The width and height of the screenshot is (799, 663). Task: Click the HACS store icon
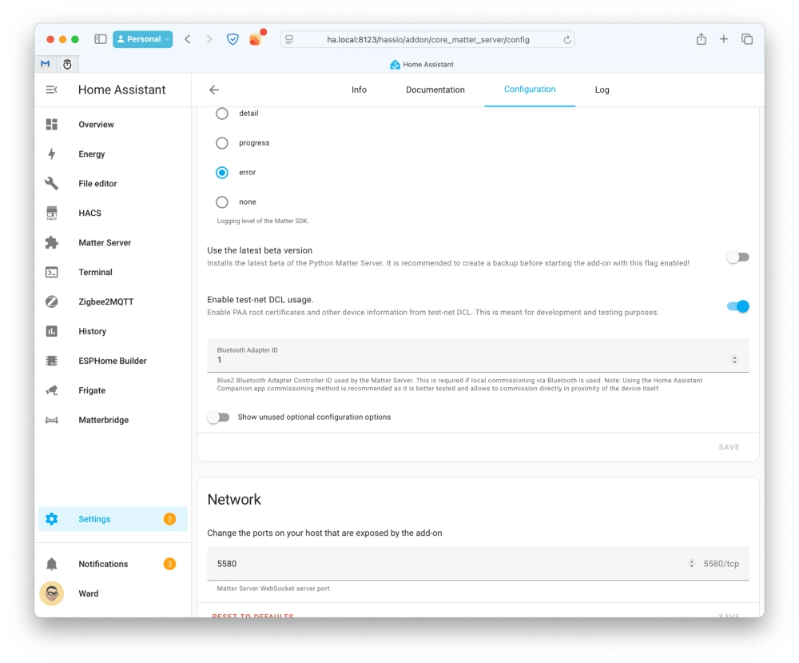52,214
